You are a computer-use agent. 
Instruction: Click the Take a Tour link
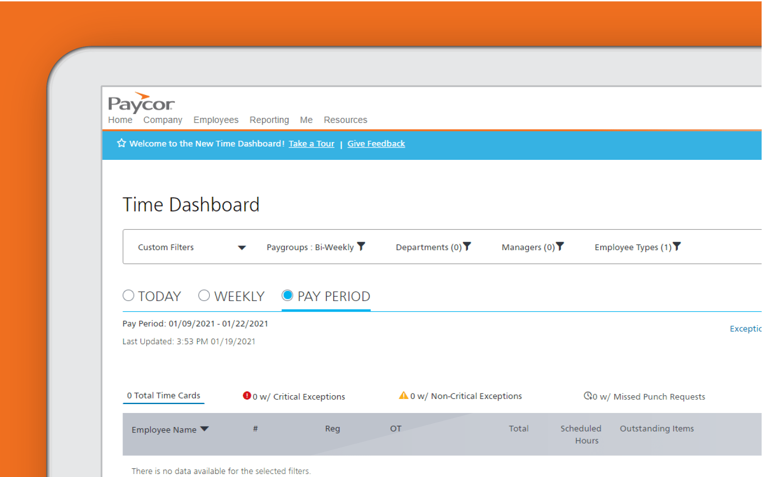[312, 144]
